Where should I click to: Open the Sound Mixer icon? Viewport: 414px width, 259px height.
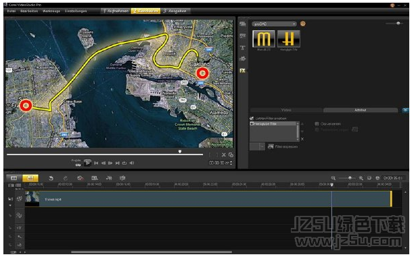pyautogui.click(x=109, y=178)
